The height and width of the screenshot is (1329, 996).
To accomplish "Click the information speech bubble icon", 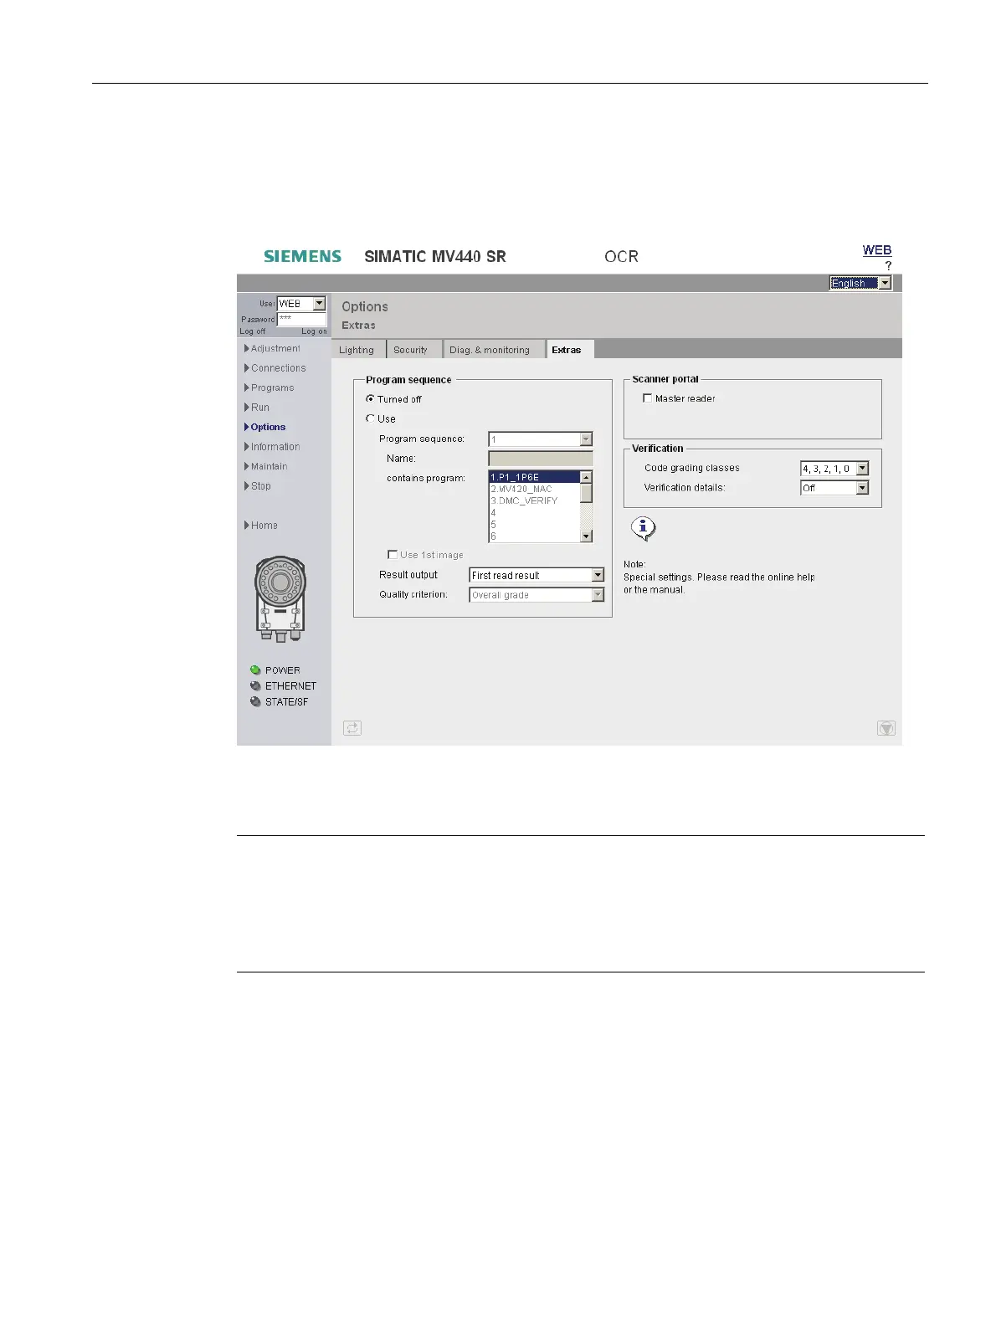I will [643, 528].
